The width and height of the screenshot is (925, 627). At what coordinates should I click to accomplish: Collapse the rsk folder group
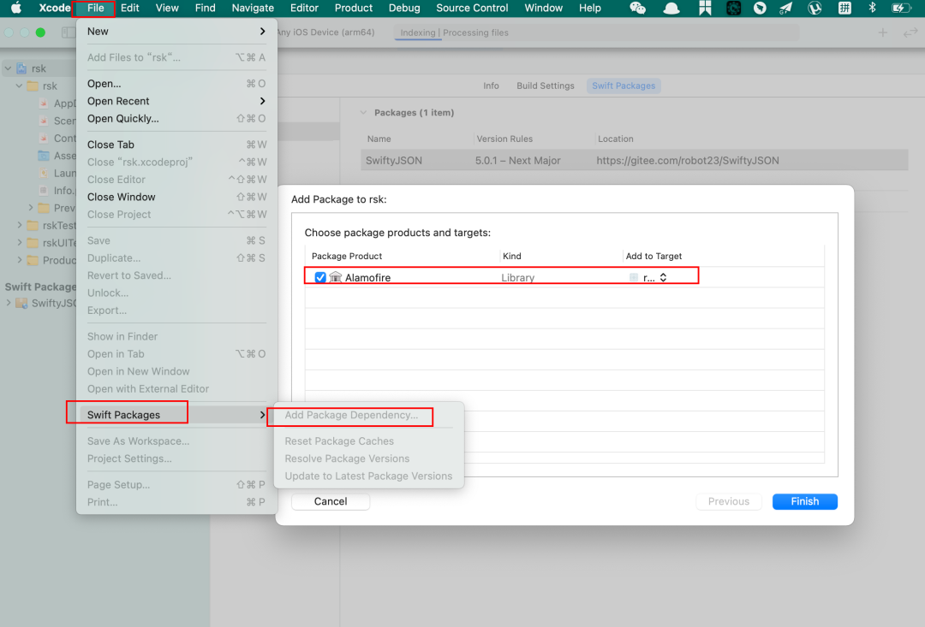click(19, 86)
